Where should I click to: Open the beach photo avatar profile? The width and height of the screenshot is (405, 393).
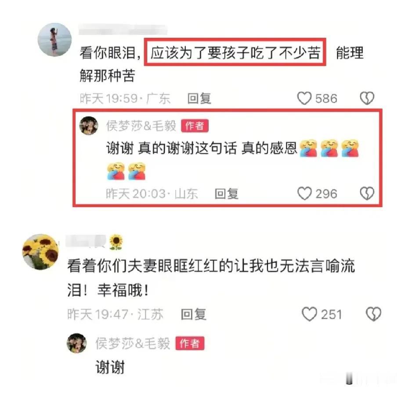(54, 40)
